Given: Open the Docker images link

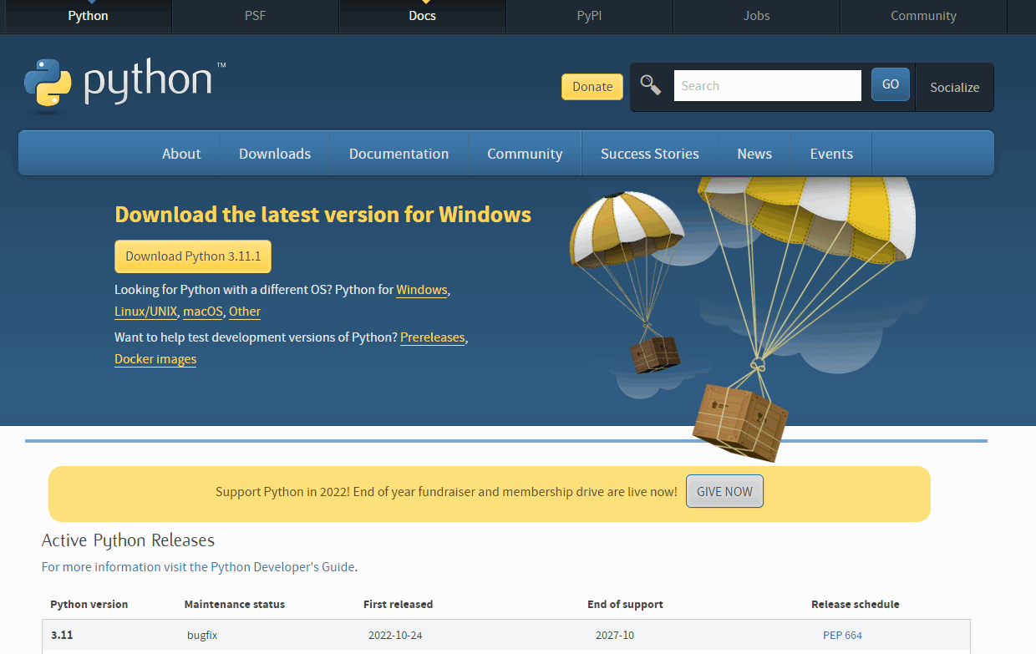Looking at the screenshot, I should click(x=155, y=359).
